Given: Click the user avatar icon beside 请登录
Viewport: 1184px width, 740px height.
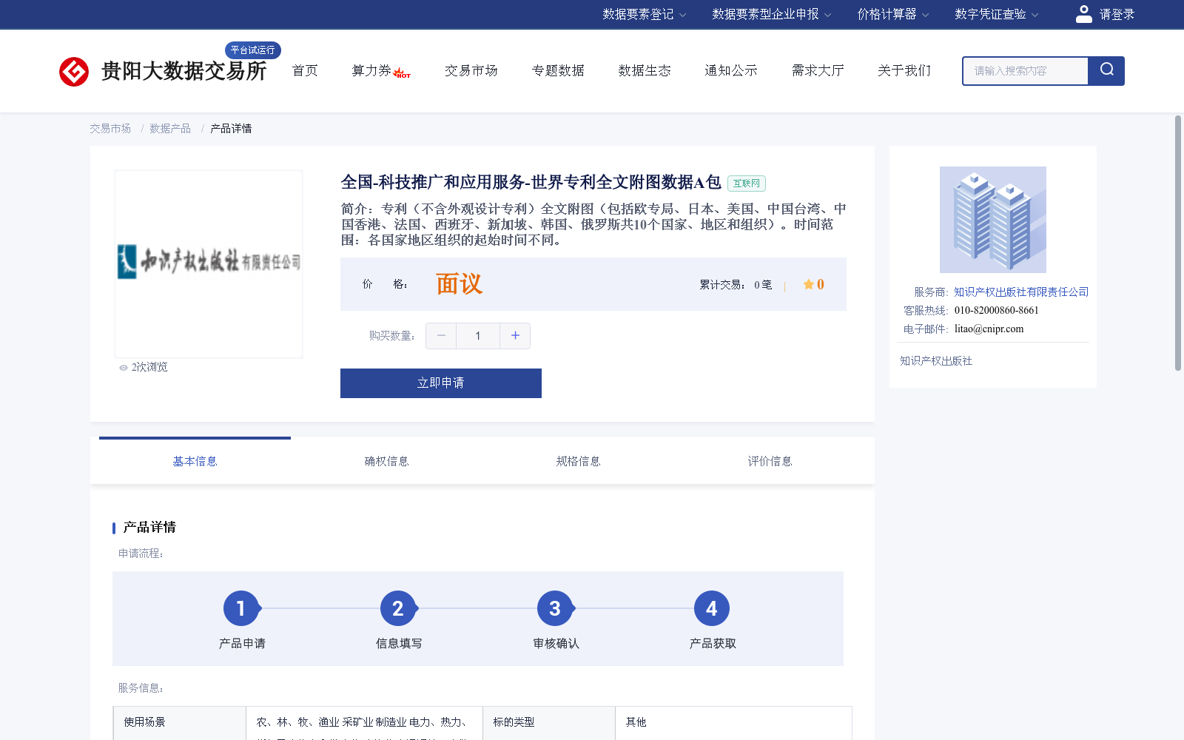Looking at the screenshot, I should (1084, 14).
